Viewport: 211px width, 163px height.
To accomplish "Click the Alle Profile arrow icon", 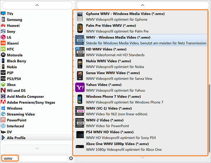I will pyautogui.click(x=3, y=138).
